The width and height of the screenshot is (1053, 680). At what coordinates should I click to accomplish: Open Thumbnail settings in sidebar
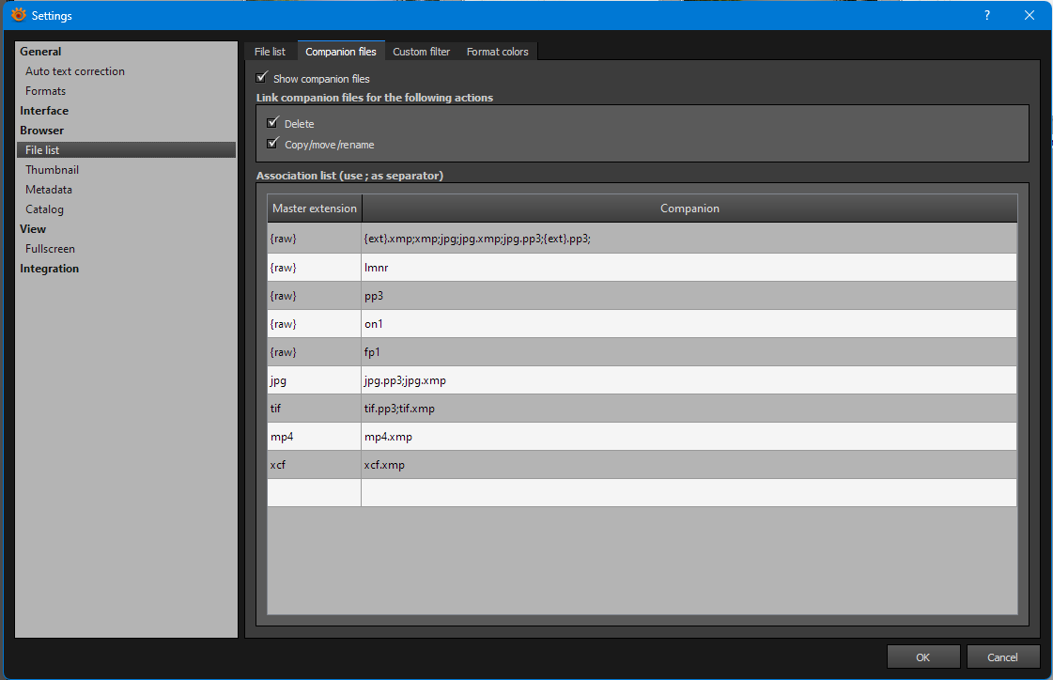52,170
